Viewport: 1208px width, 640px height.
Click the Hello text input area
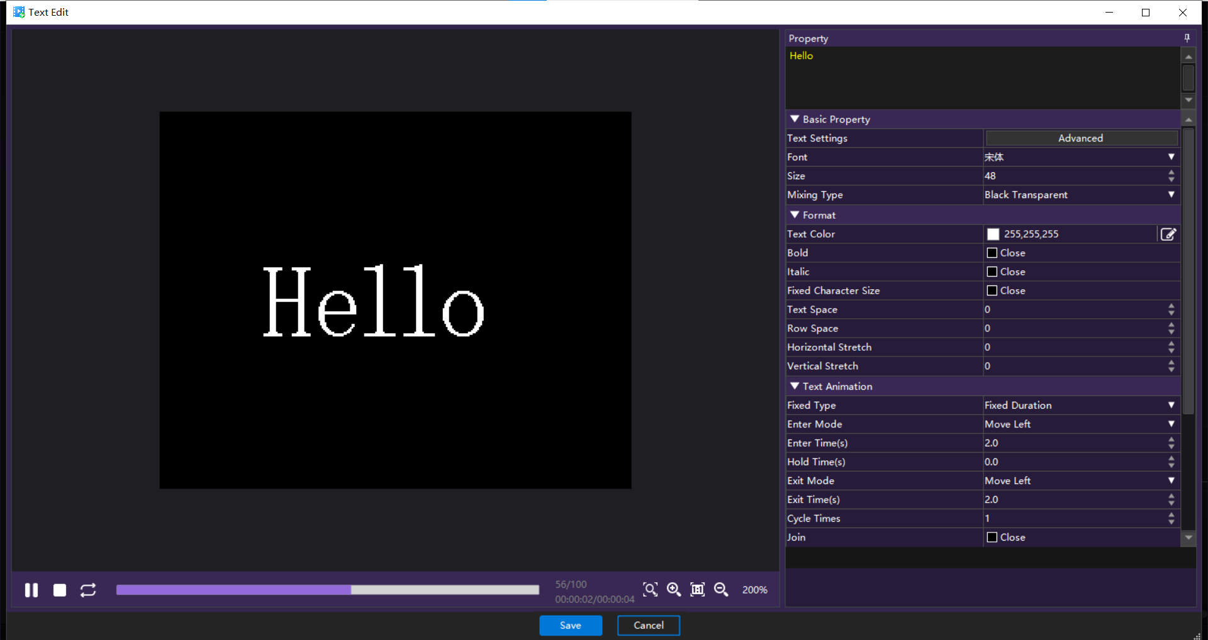[983, 77]
